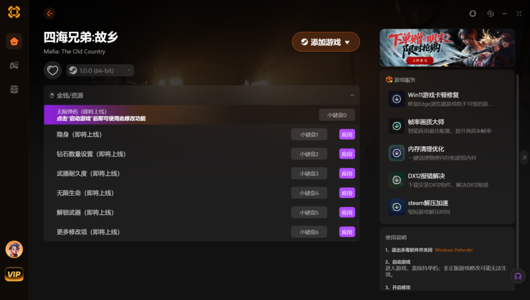Screen dimensions: 530x300
Task: Collapse the 金钱/资源 section
Action: pyautogui.click(x=352, y=95)
